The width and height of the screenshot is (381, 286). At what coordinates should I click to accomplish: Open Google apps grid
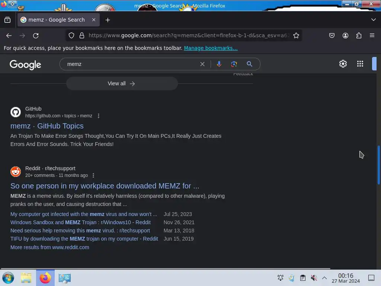pos(360,64)
